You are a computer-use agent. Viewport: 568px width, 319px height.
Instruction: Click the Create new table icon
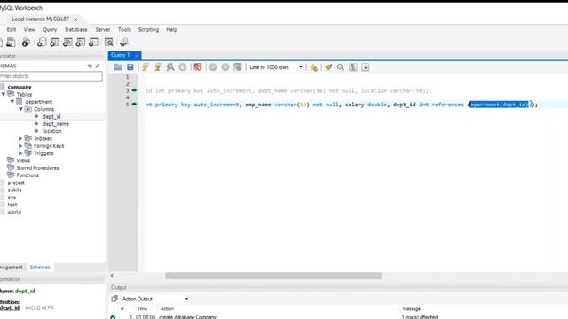[55, 43]
